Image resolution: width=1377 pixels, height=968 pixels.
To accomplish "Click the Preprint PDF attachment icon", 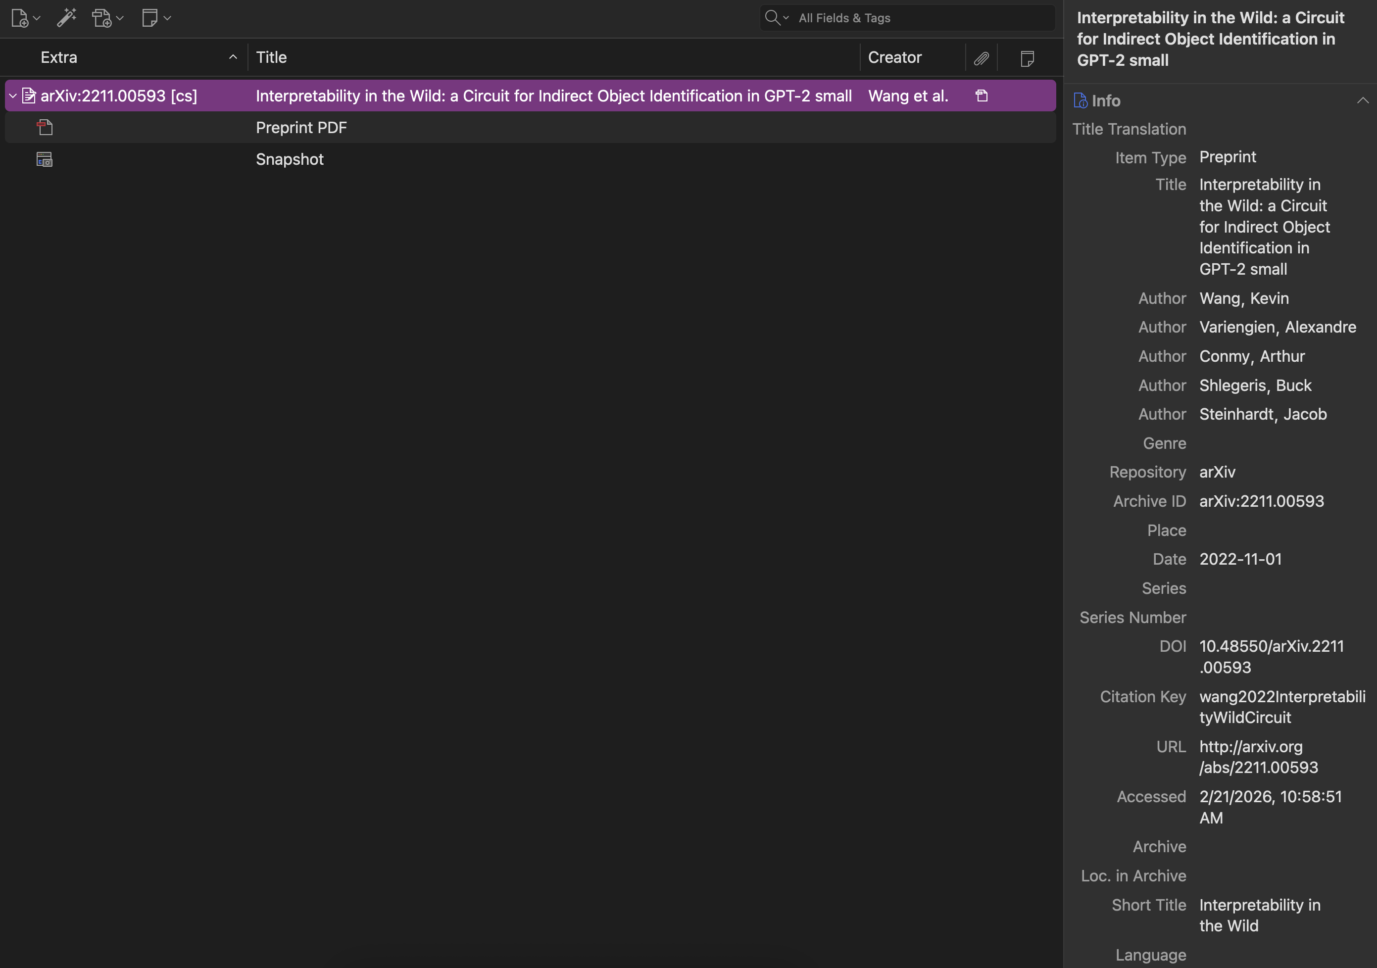I will (45, 127).
